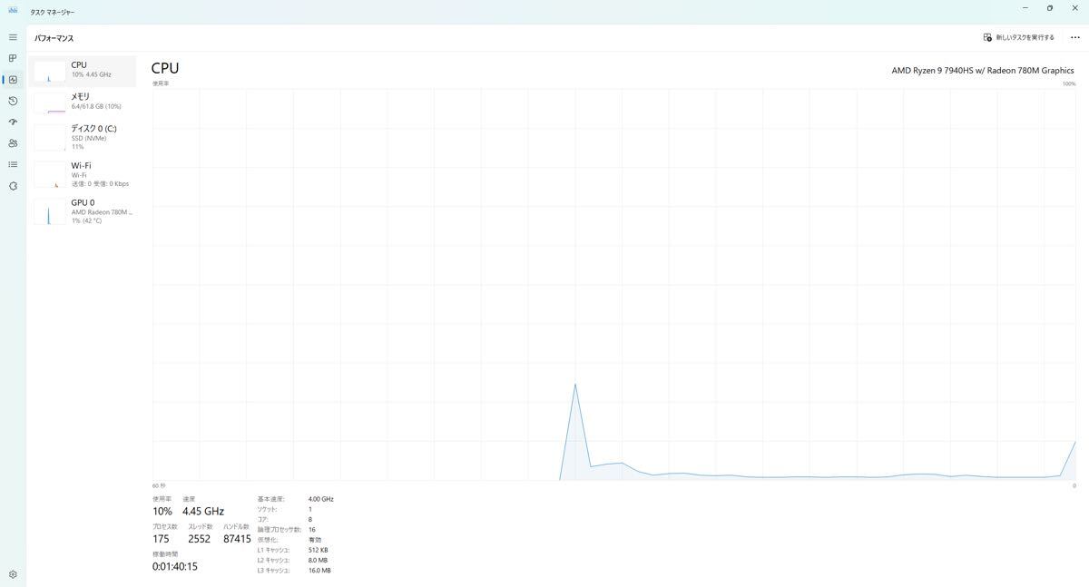Click the large CPU heading
Viewport: 1089px width, 587px height.
[165, 68]
